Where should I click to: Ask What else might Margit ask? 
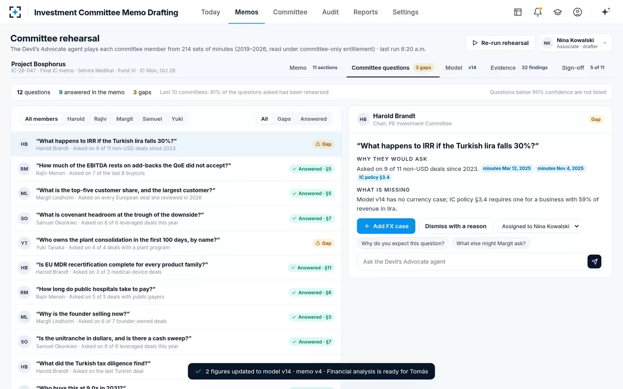pyautogui.click(x=491, y=243)
